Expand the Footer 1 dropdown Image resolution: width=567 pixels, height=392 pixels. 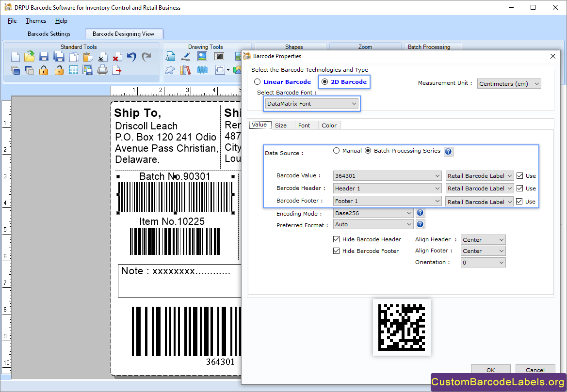387,201
